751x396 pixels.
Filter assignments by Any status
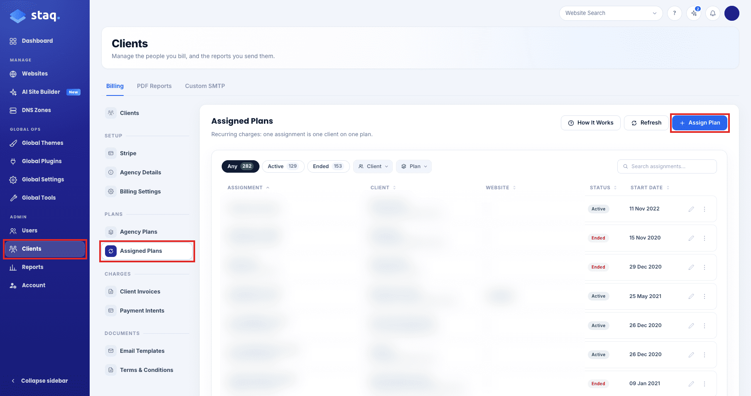(240, 166)
